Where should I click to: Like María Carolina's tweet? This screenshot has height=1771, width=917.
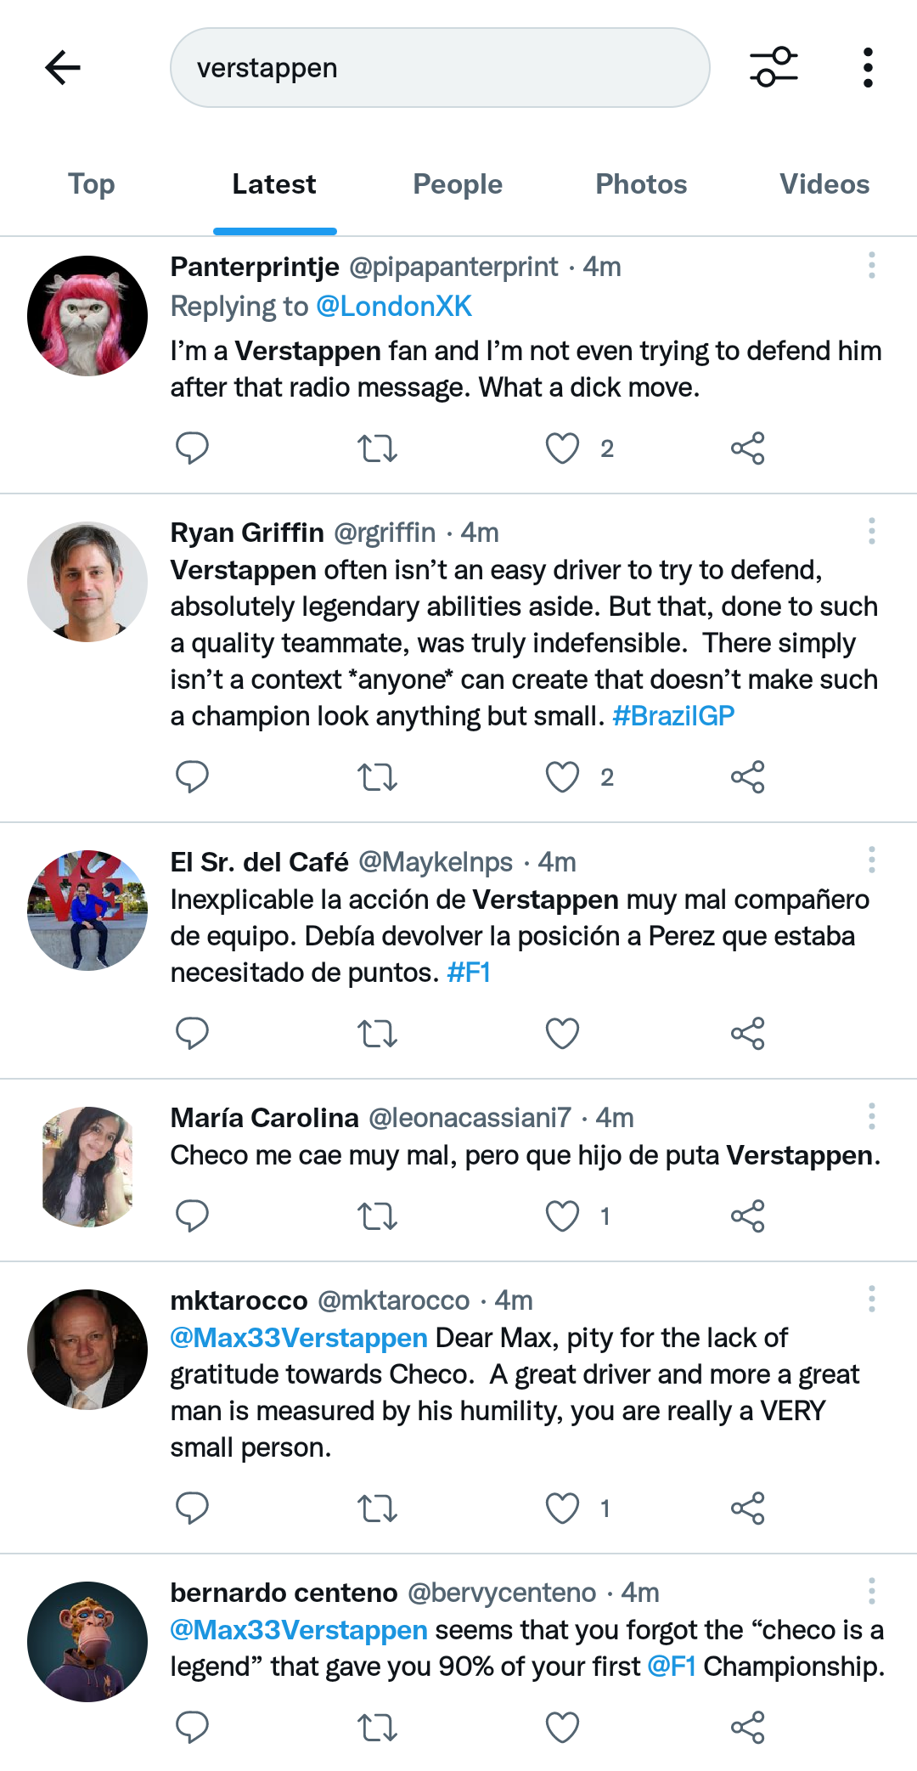562,1216
